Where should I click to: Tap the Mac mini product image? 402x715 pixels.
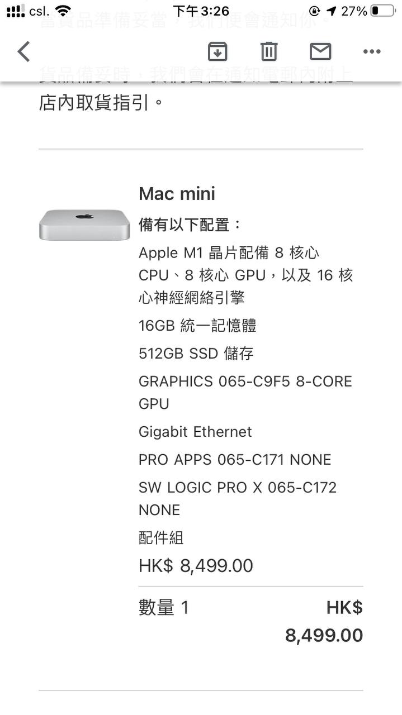click(84, 225)
